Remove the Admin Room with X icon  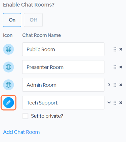click(x=121, y=85)
